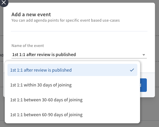
Task: Click dimmed backdrop below the dropdown list
Action: coord(79,125)
